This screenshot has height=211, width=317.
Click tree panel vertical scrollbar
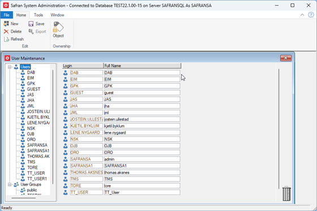(53, 127)
